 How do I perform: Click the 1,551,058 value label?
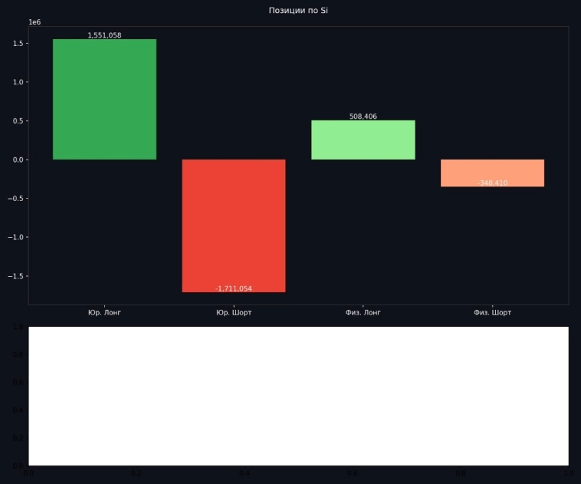(104, 35)
